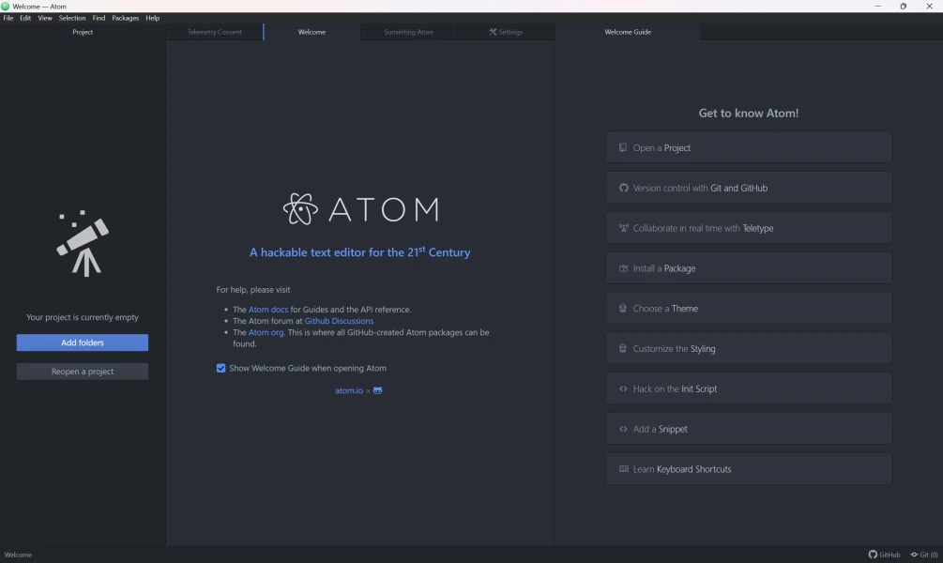Expand the Customize the Styling section

coord(748,349)
